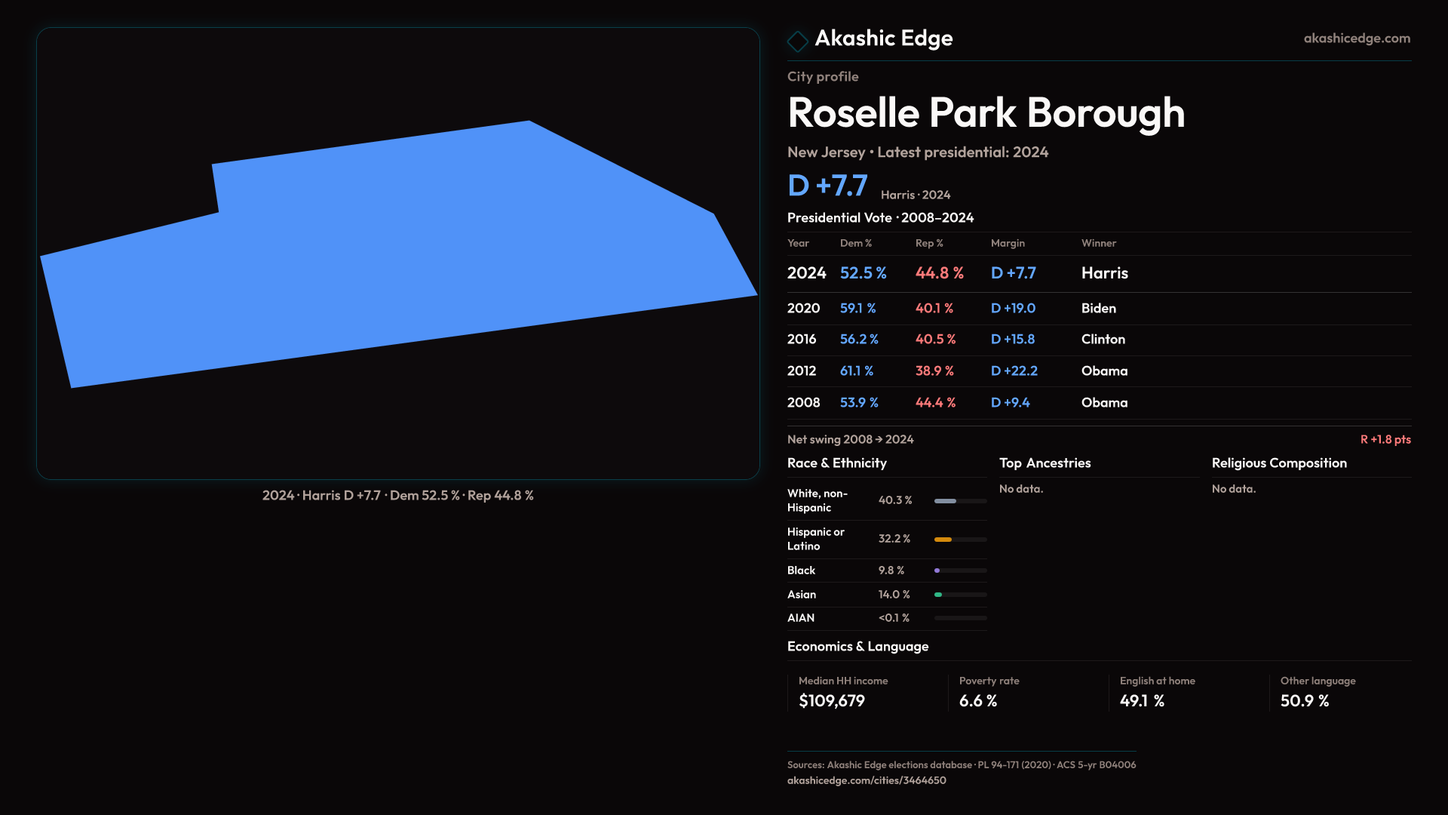Viewport: 1448px width, 815px height.
Task: Click the Median HH income value
Action: coord(831,701)
